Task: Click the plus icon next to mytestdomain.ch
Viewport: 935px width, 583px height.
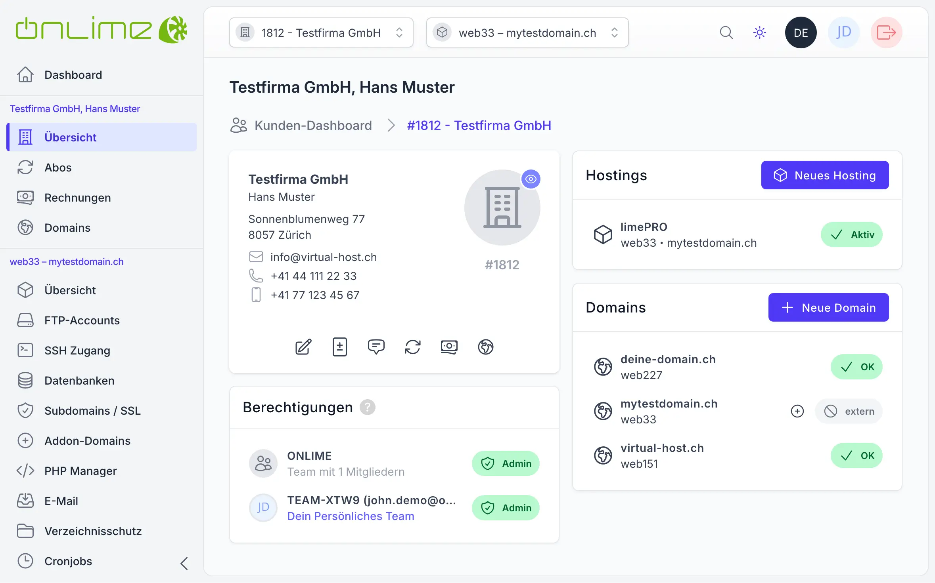Action: coord(797,411)
